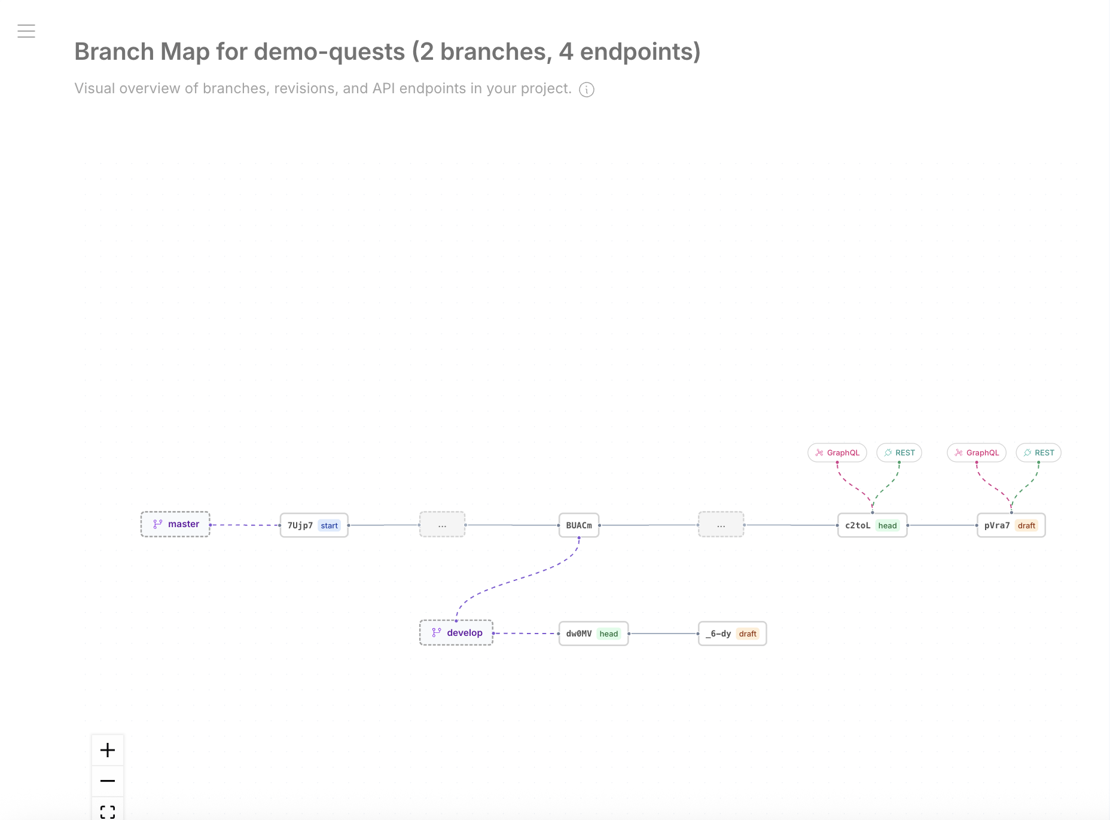Viewport: 1110px width, 820px height.
Task: Zoom out with the minus control
Action: coord(108,781)
